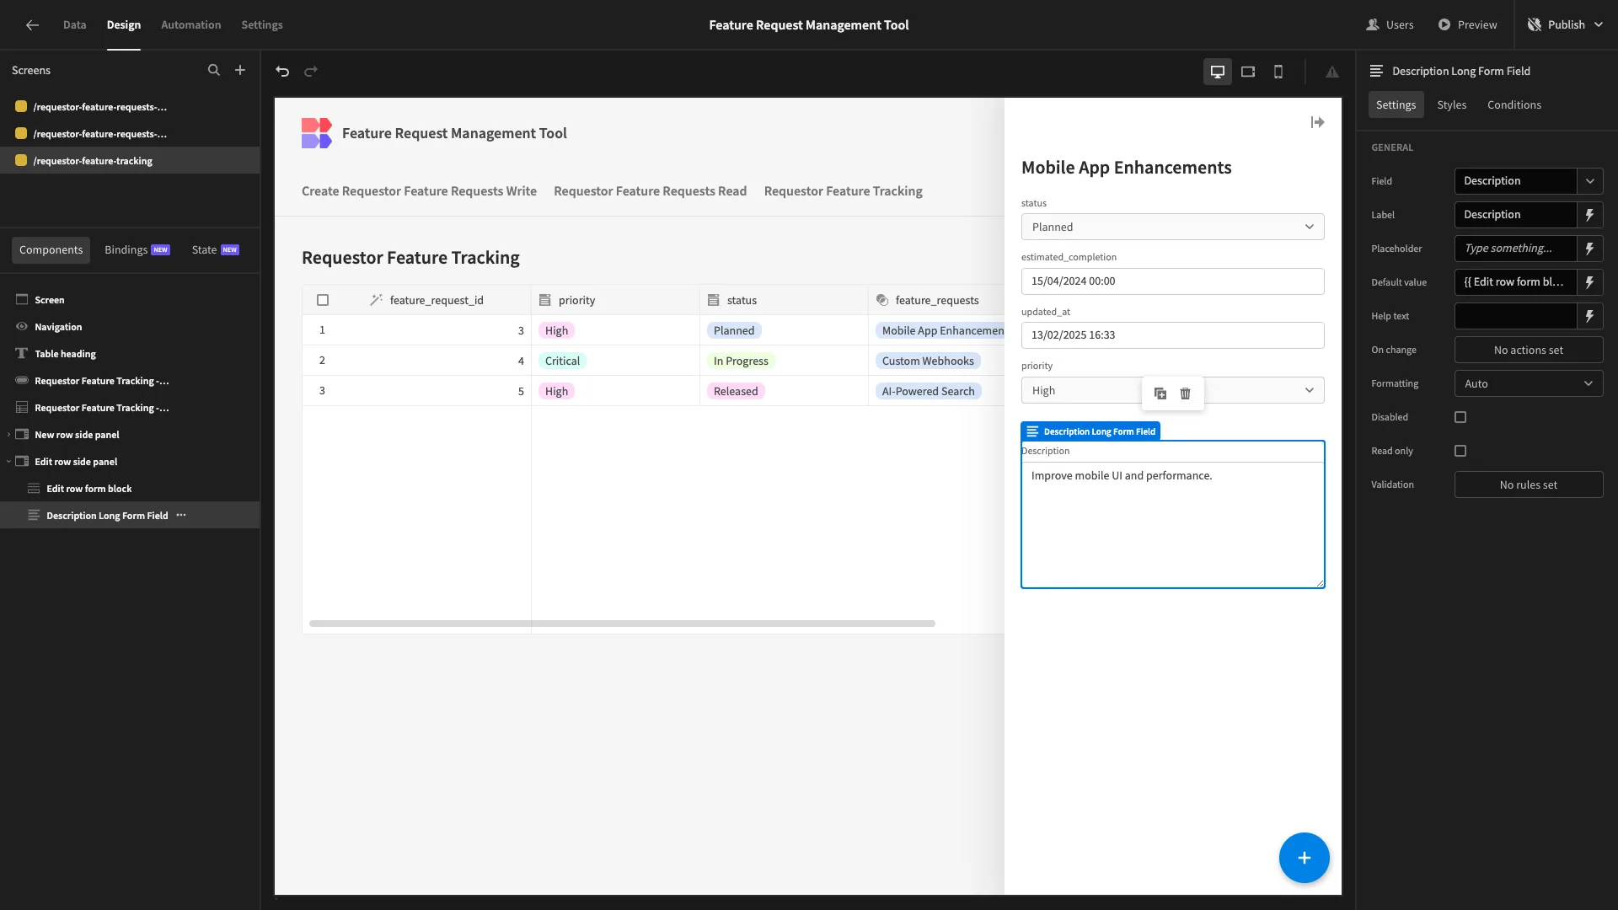
Task: Open the Field dropdown set to Description
Action: pos(1529,181)
